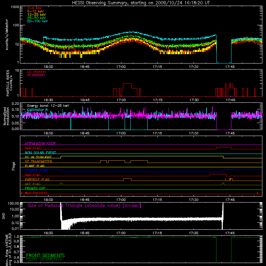Viewport: 266px width, 266px height.
Task: Select the SC TRANSMITTER flag label
Action: pyautogui.click(x=39, y=162)
